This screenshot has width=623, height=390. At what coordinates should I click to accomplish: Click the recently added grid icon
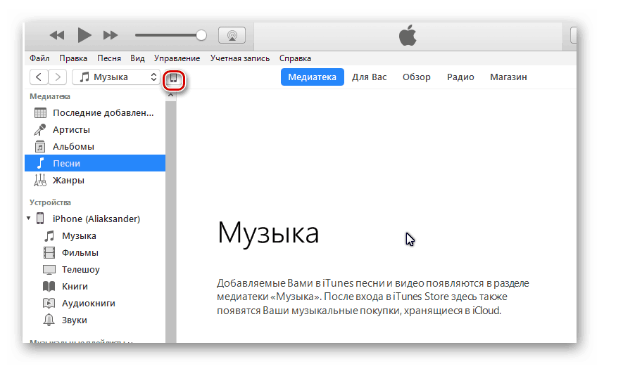(40, 113)
